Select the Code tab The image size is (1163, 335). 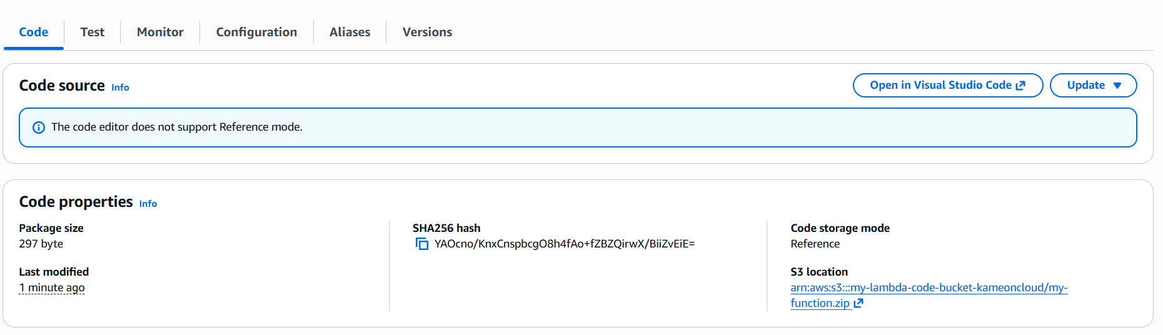click(34, 32)
